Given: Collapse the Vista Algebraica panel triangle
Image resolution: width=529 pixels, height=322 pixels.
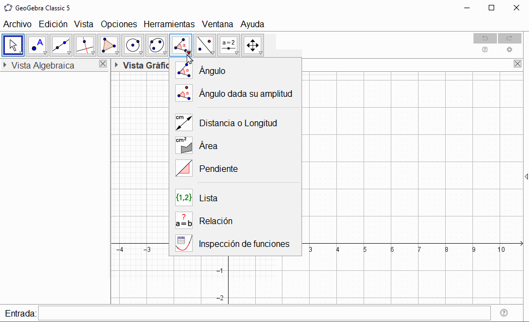Looking at the screenshot, I should [5, 65].
